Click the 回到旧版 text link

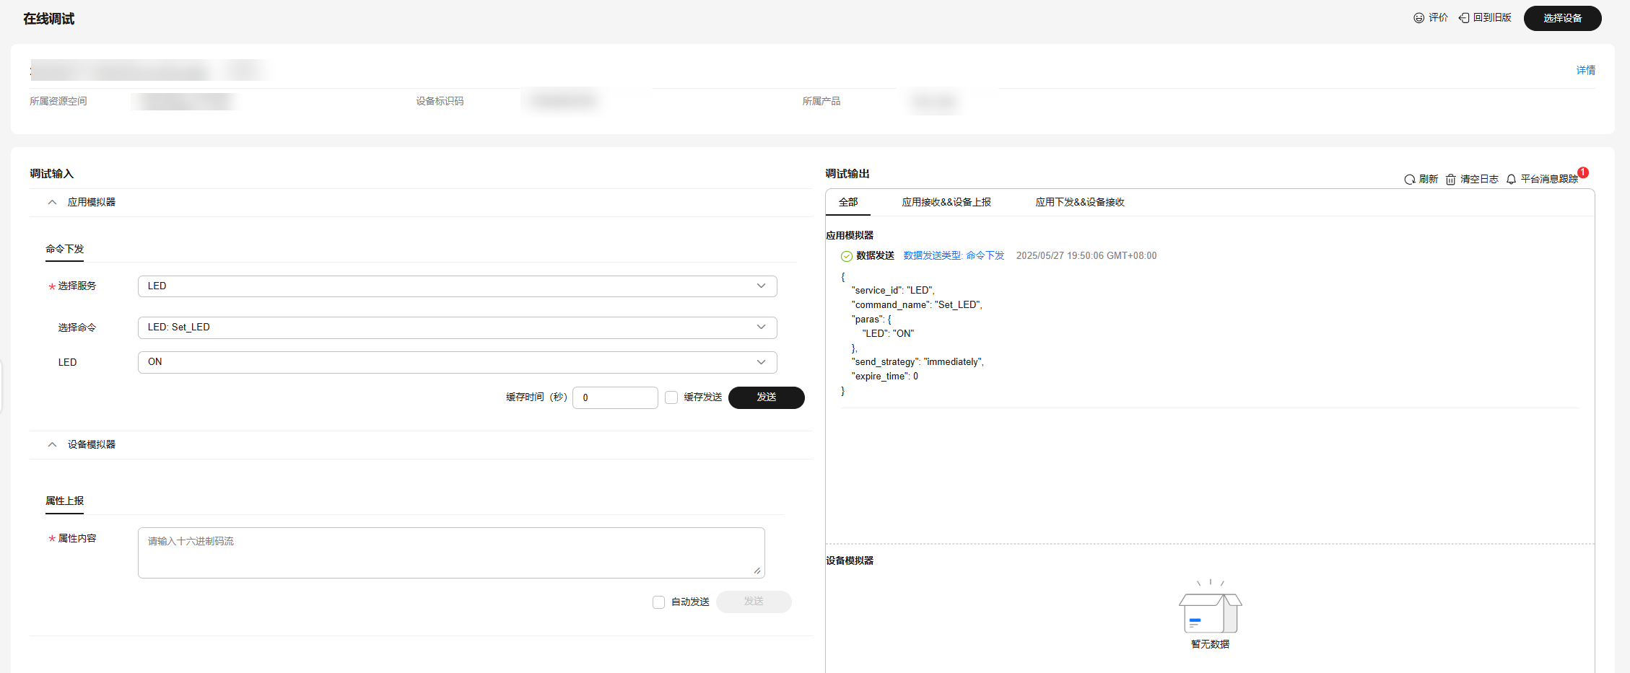click(1492, 18)
